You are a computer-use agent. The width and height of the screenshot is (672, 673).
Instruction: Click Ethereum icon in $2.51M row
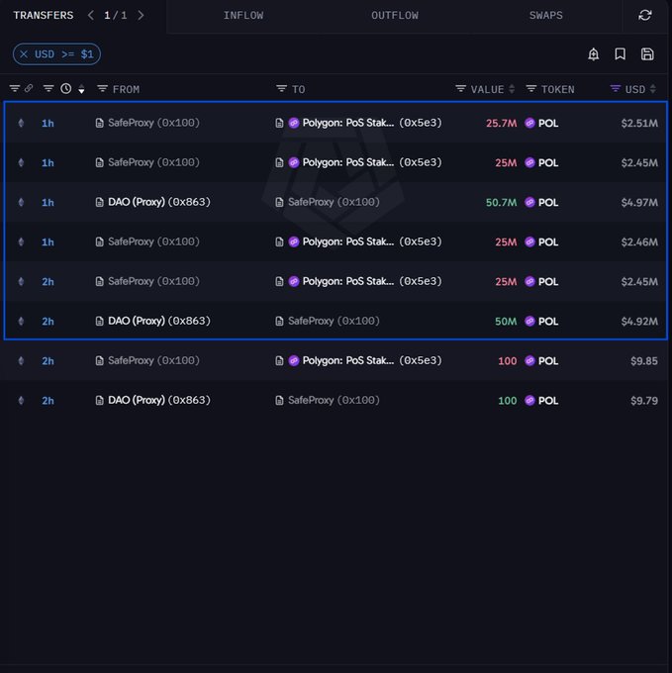click(x=21, y=123)
